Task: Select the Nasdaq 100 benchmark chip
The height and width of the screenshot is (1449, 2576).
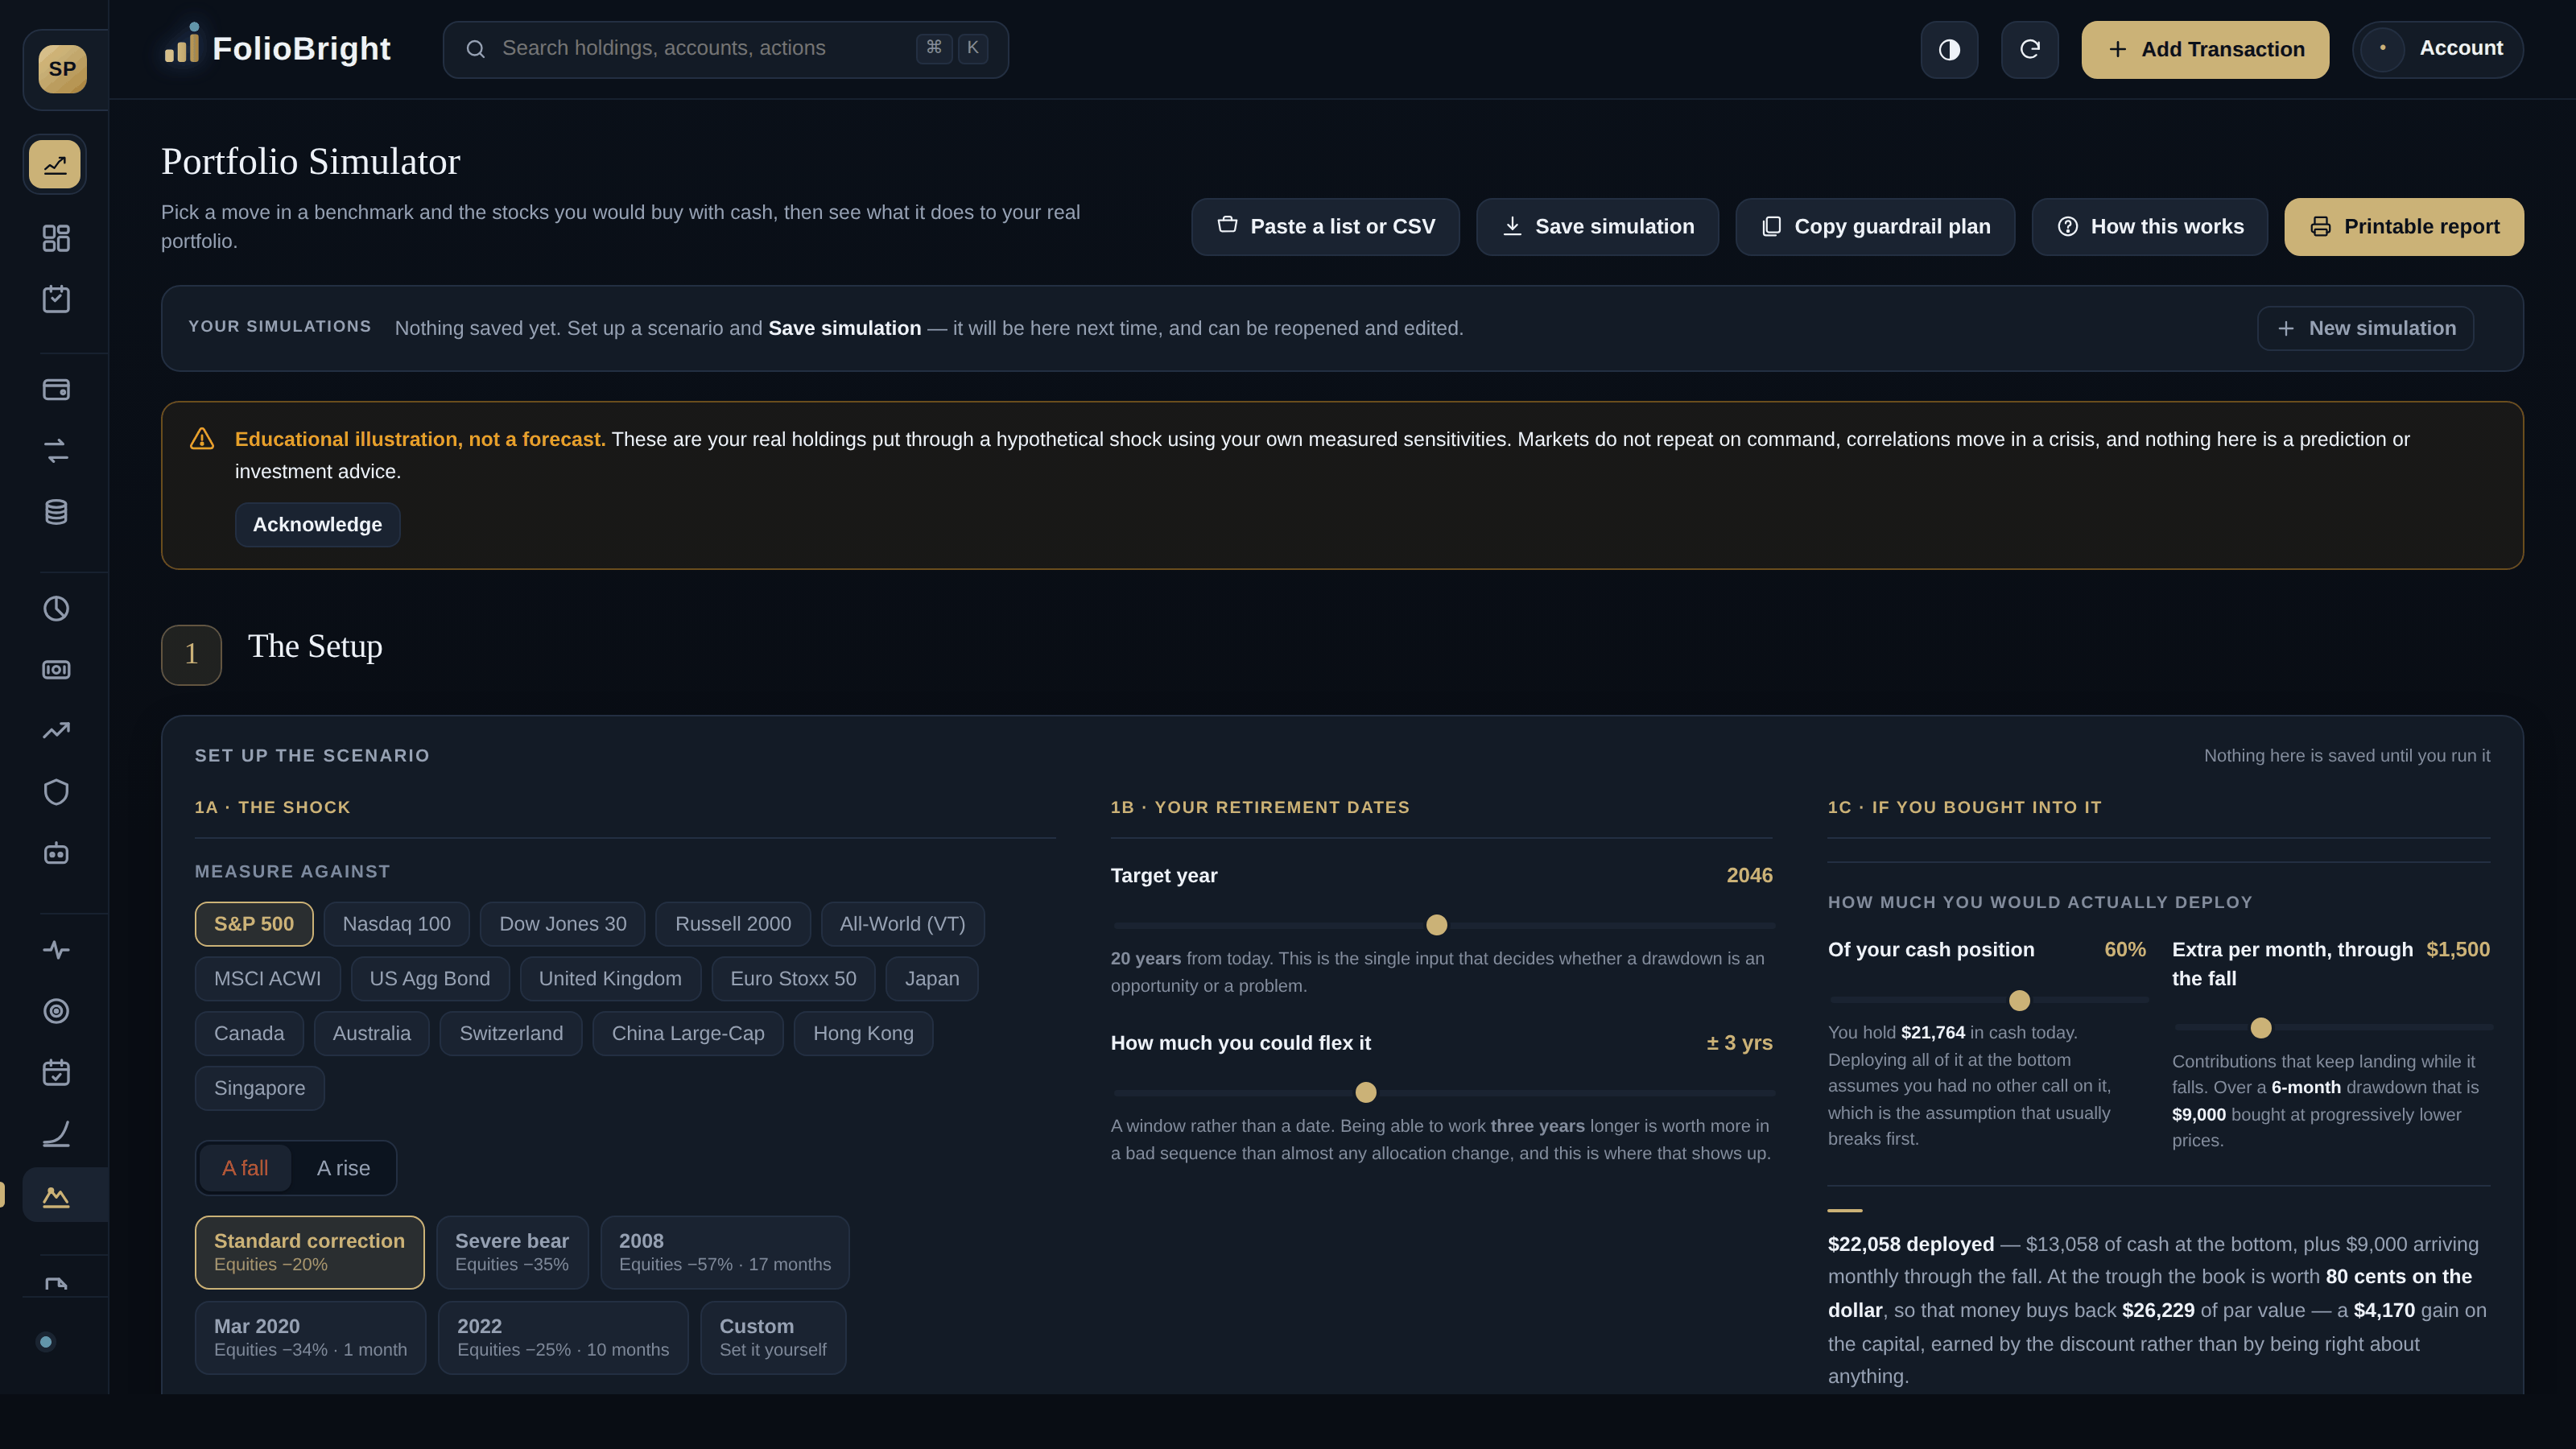Action: click(x=396, y=924)
